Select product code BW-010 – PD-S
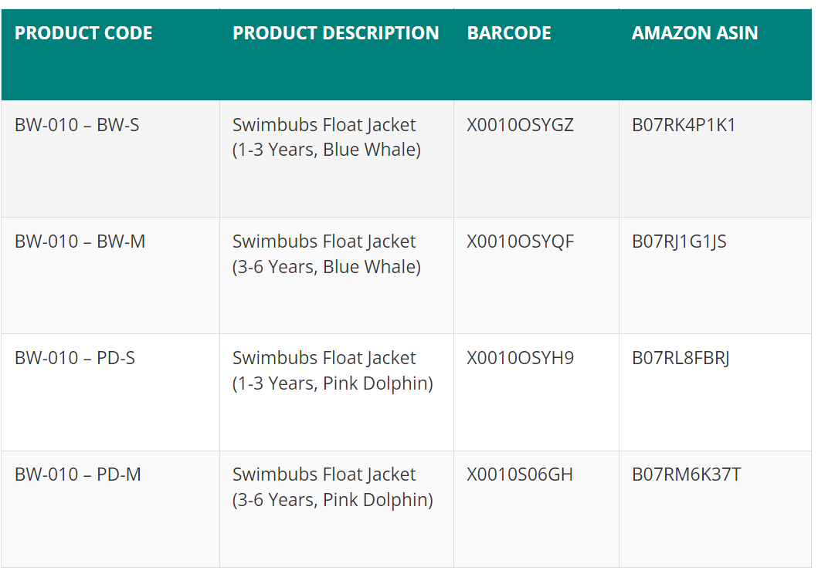 point(75,358)
